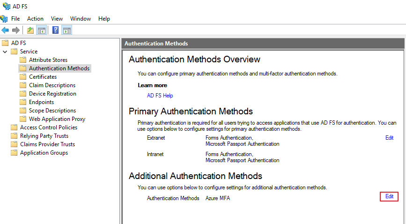
Task: Select Access Control Policies in the tree
Action: (x=49, y=127)
